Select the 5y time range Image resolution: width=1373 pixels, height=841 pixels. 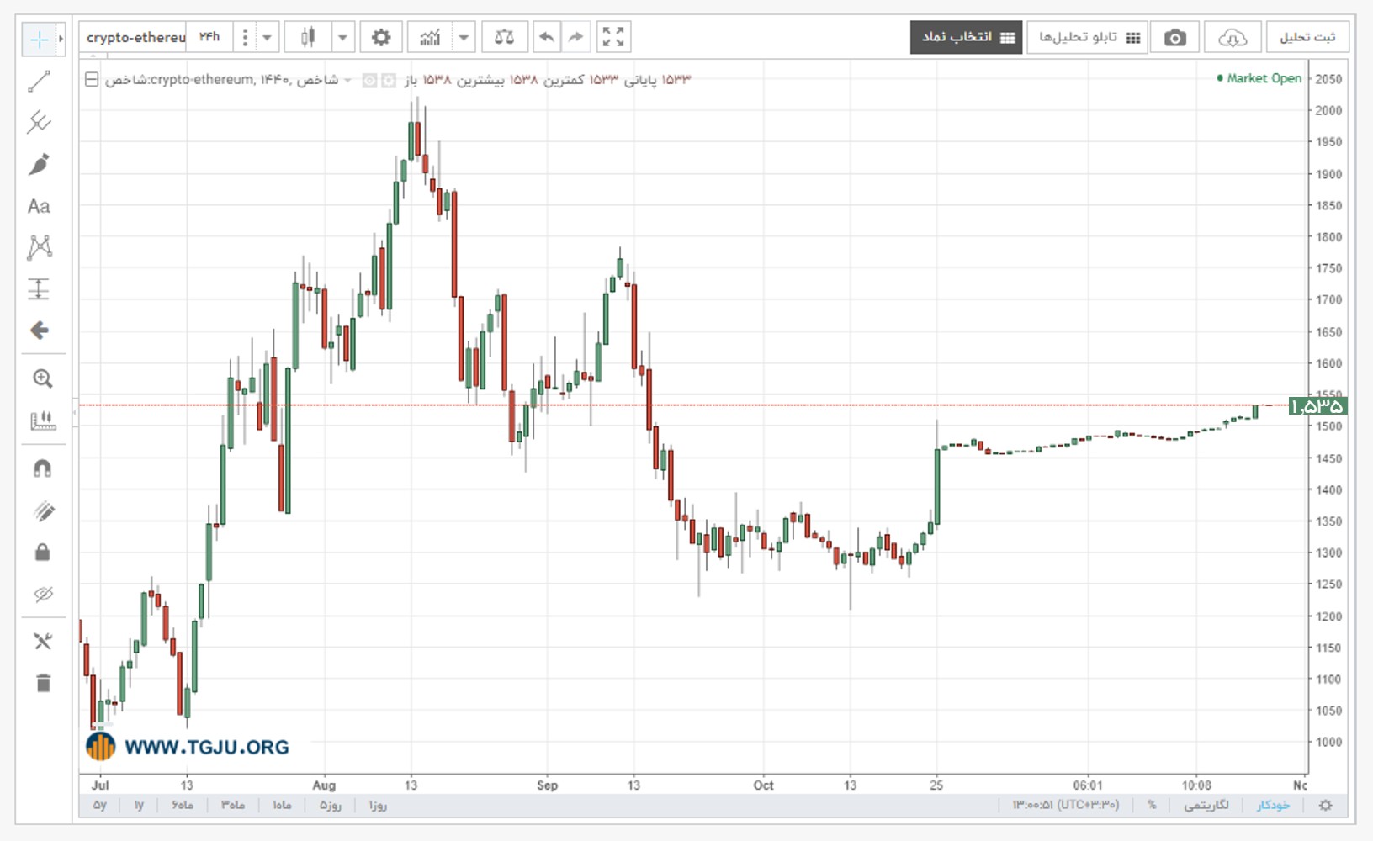pyautogui.click(x=100, y=805)
